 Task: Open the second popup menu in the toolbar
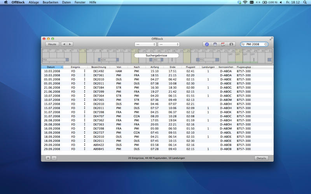(169, 44)
